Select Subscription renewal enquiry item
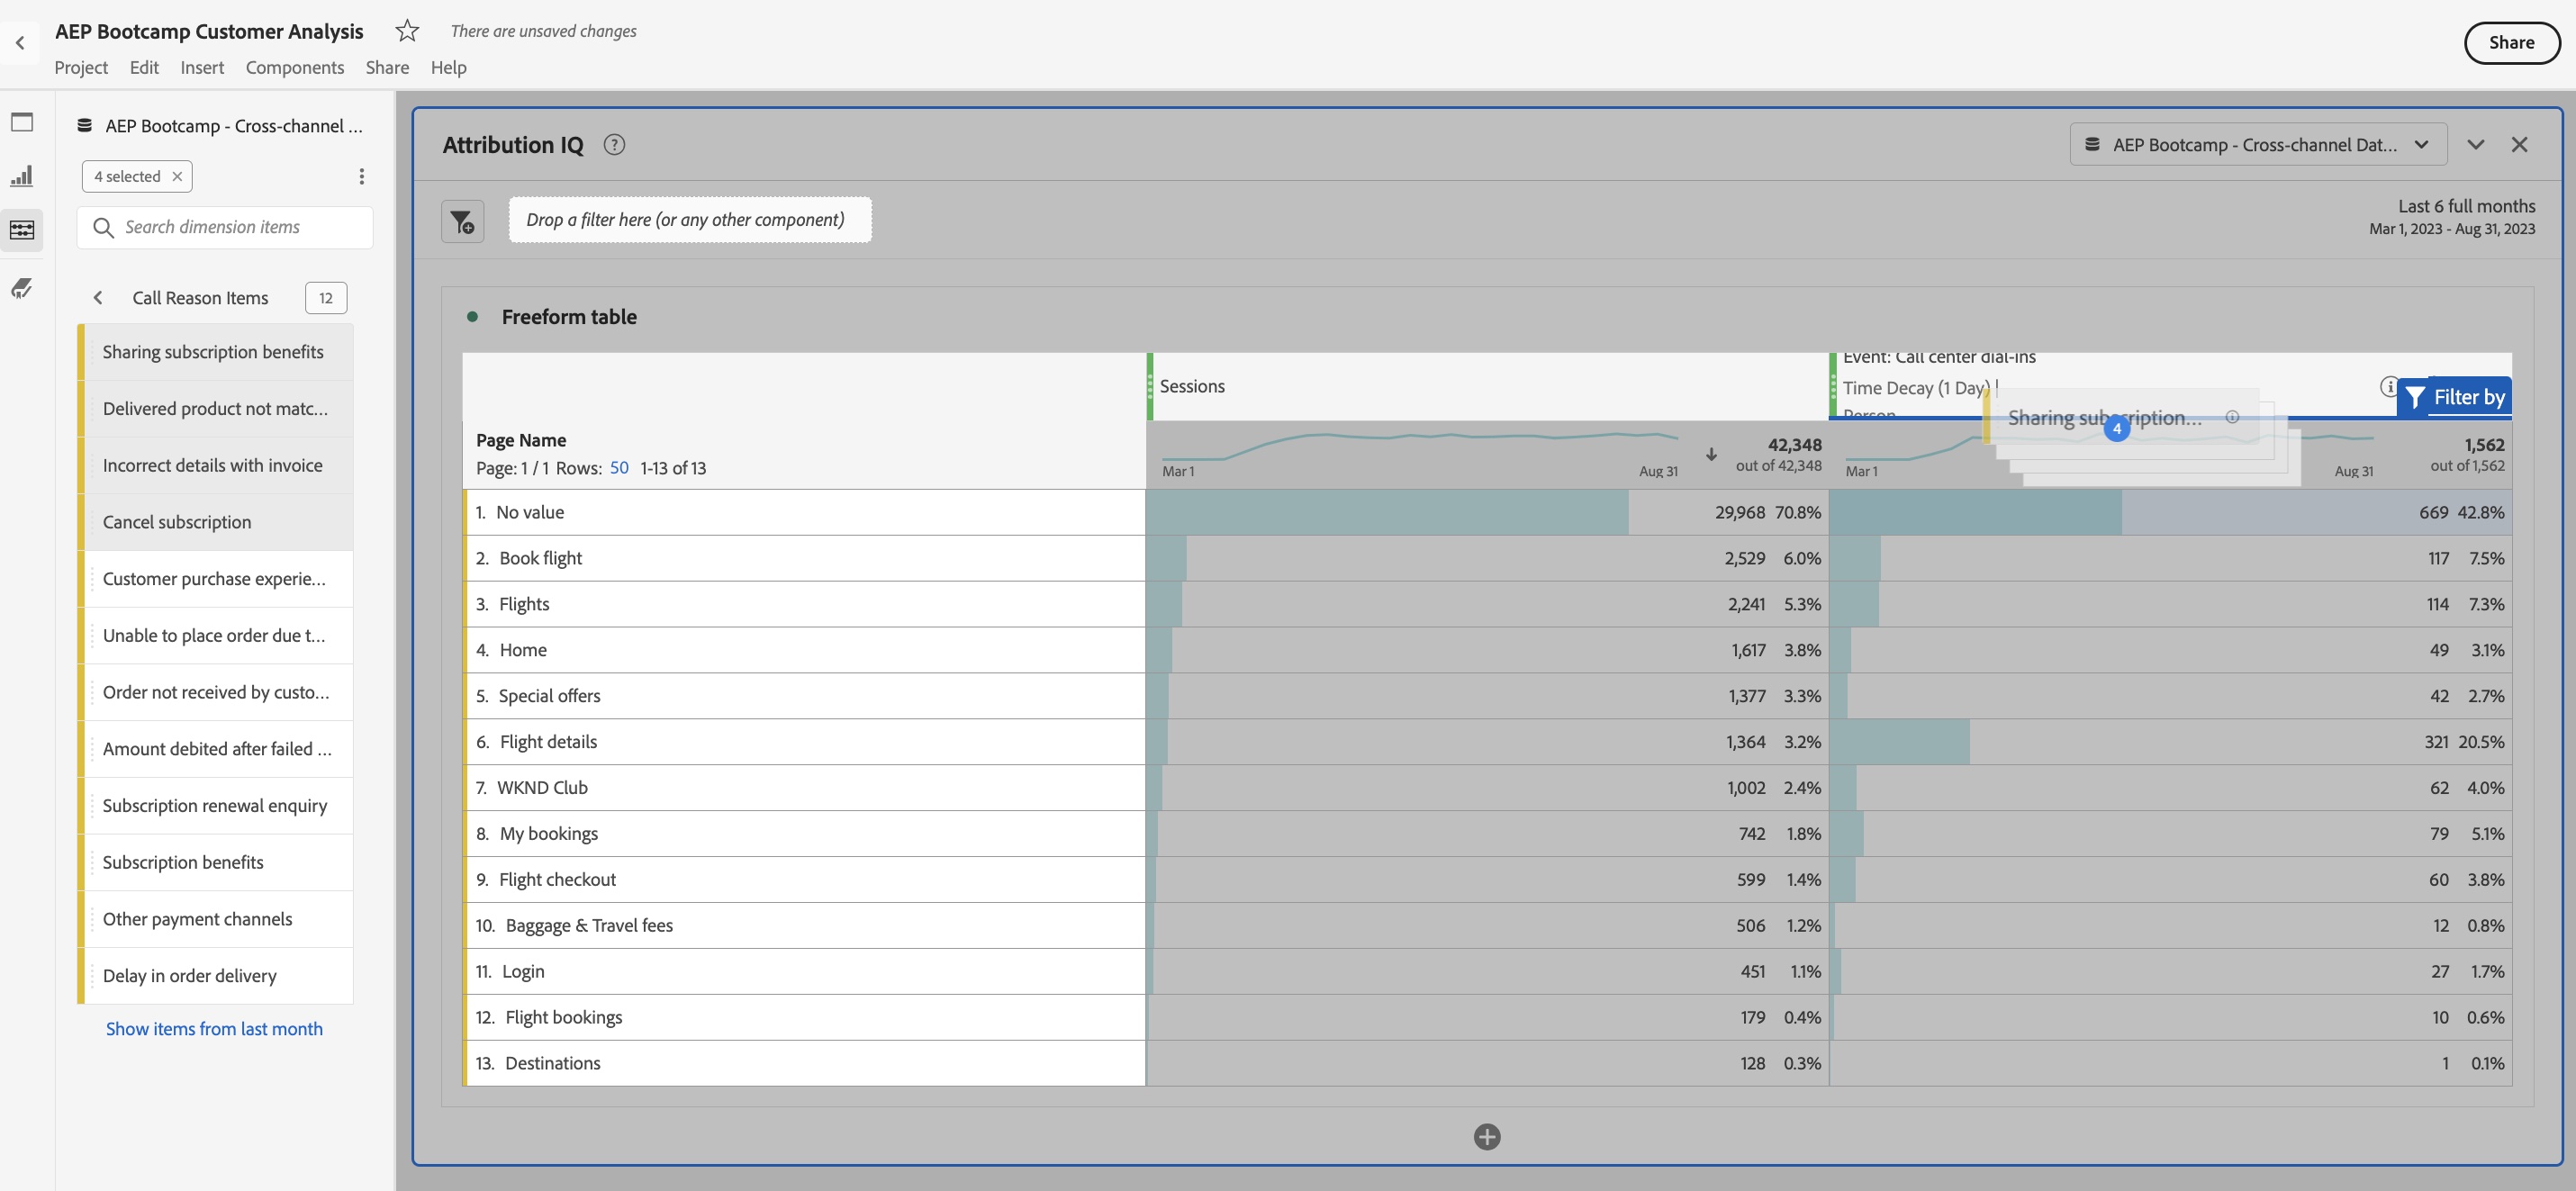This screenshot has width=2576, height=1191. tap(216, 805)
